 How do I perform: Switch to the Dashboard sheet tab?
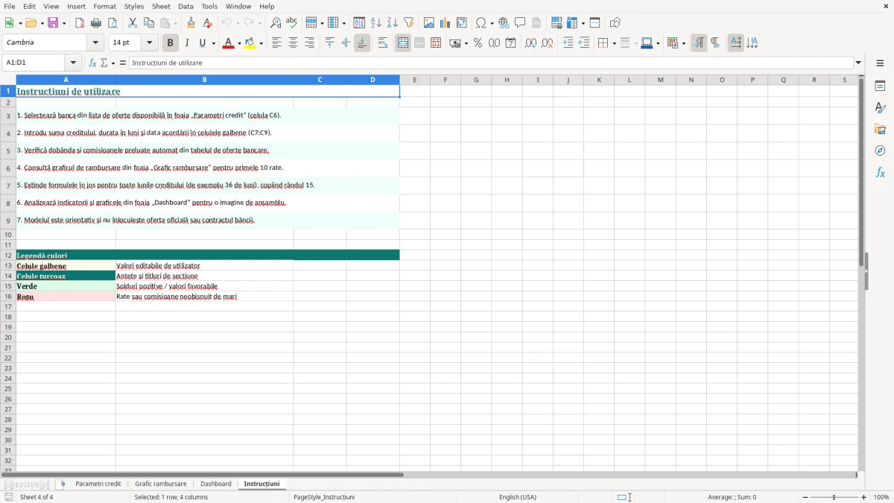[x=216, y=484]
